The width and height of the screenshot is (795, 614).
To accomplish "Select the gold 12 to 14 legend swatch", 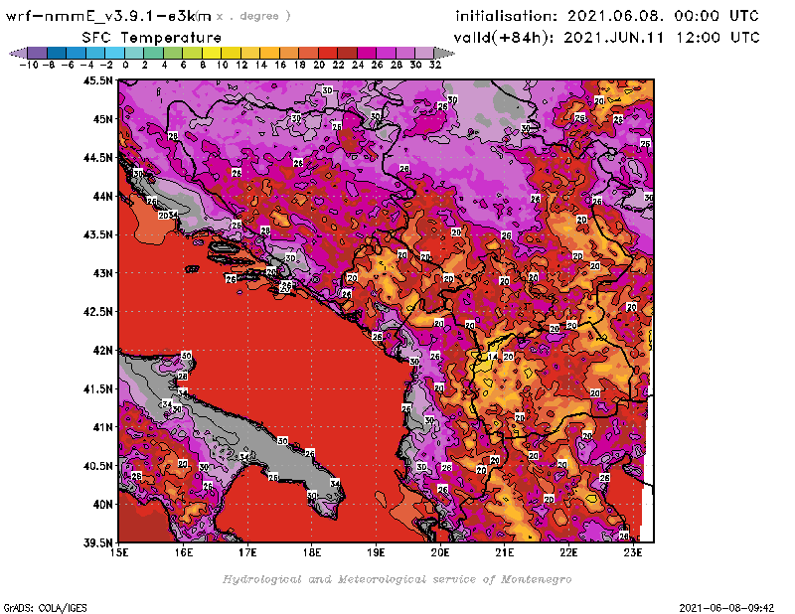I will (250, 53).
